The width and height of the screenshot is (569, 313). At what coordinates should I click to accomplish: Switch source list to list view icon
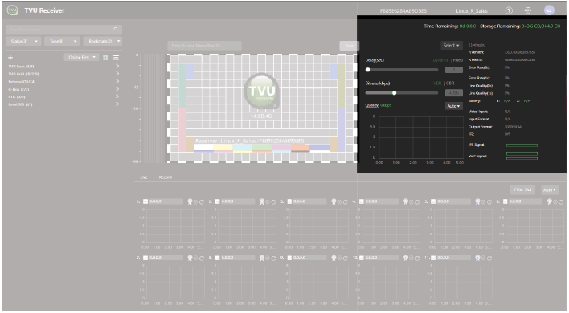(x=116, y=58)
